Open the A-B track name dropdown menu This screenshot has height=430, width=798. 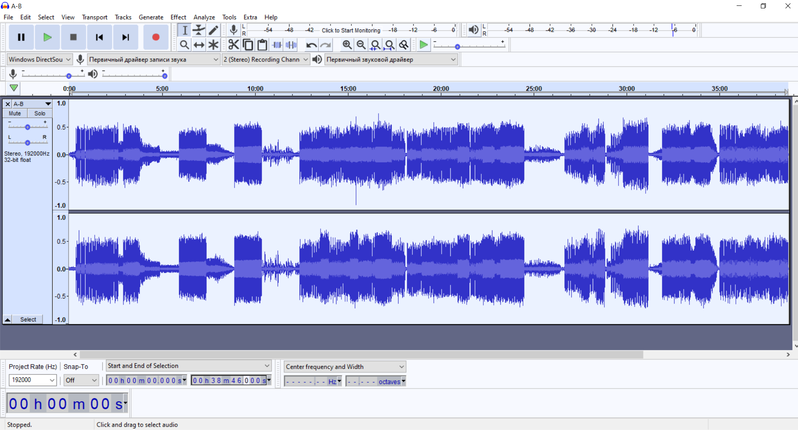(x=32, y=104)
